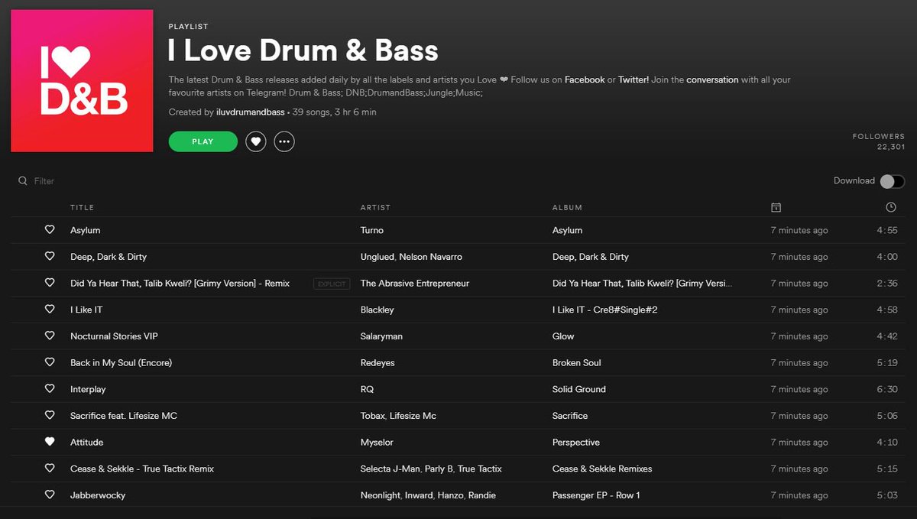Open the Perspective album

[576, 442]
